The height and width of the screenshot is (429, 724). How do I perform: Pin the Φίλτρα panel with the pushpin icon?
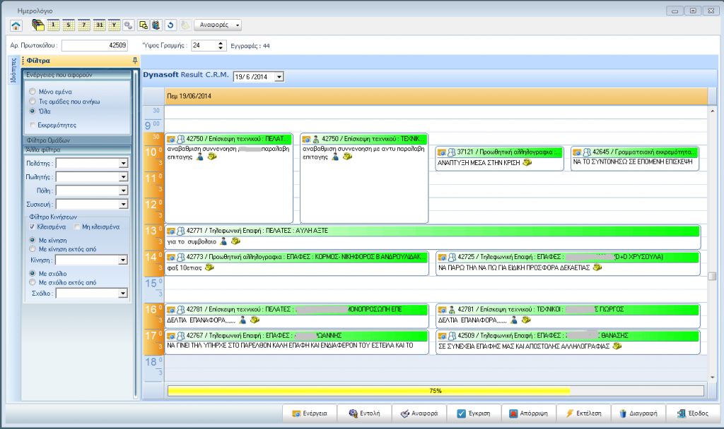click(135, 61)
